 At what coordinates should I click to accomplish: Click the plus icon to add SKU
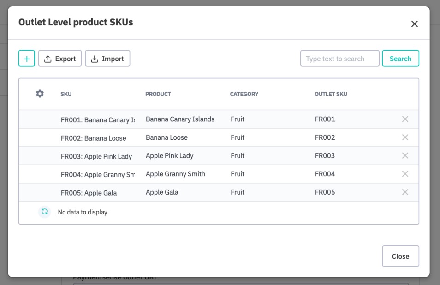pos(27,59)
